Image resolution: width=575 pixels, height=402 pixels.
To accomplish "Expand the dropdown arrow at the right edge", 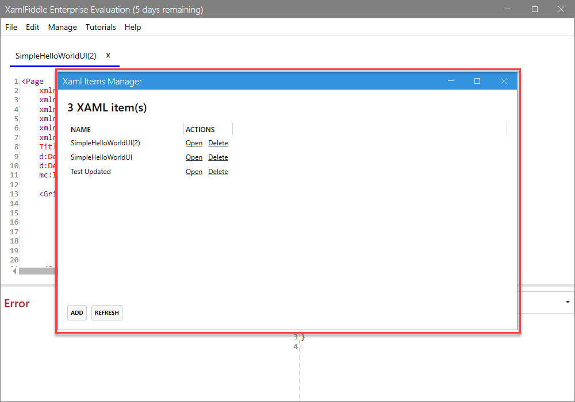I will (x=568, y=302).
